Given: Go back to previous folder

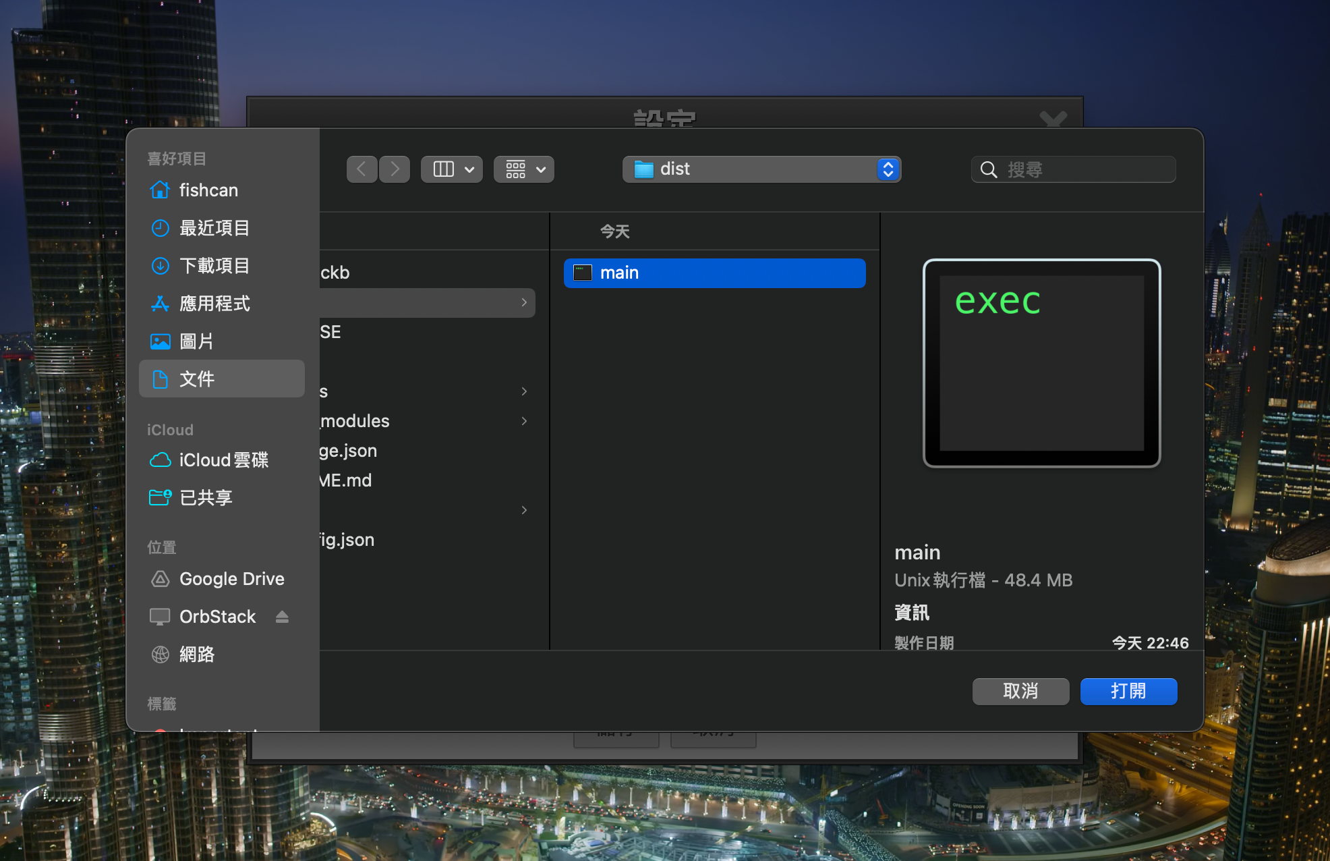Looking at the screenshot, I should (x=362, y=169).
